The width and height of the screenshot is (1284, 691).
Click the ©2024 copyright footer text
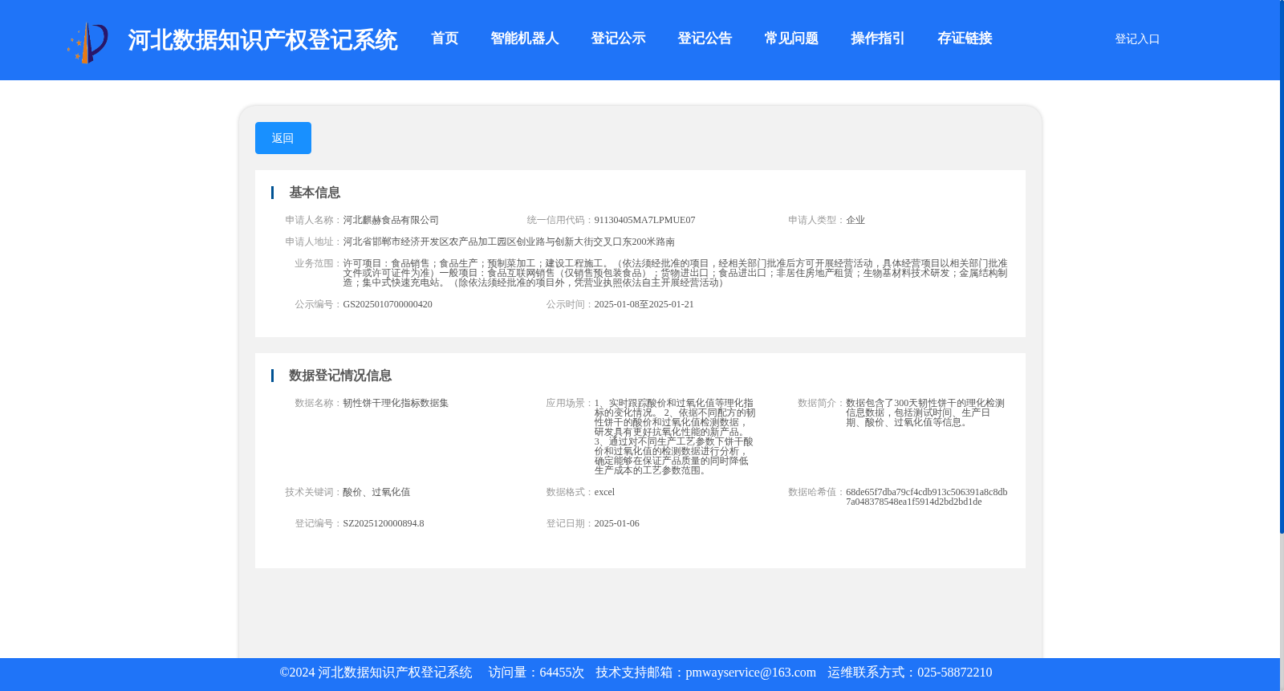point(376,673)
